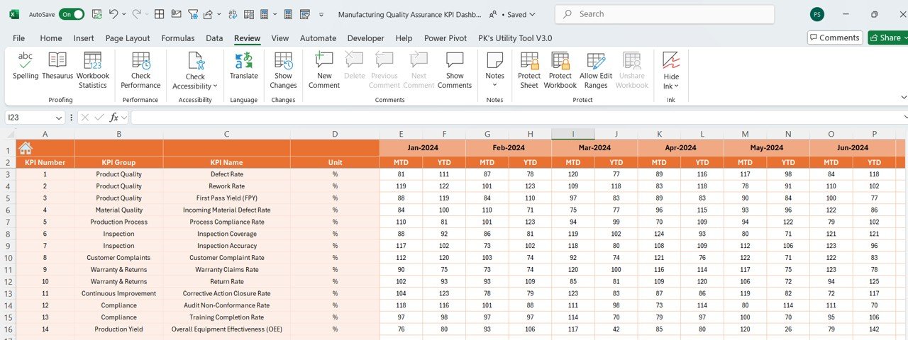
Task: Expand the Hide Ink dropdown arrow
Action: 676,86
